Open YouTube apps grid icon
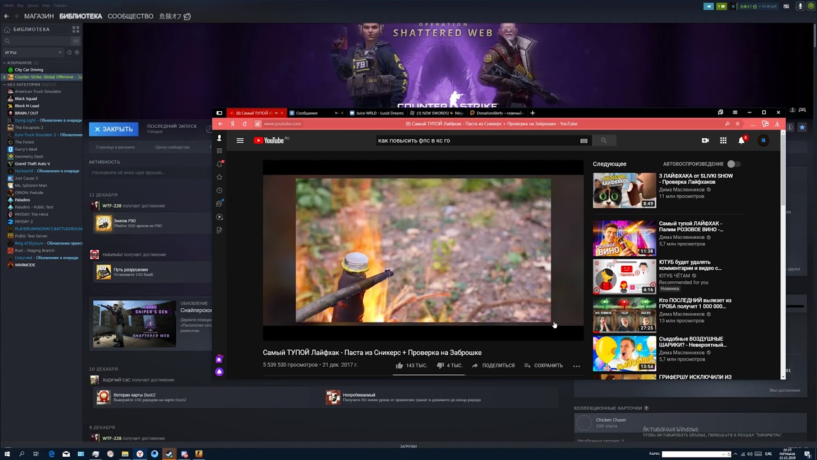817x460 pixels. tap(723, 141)
